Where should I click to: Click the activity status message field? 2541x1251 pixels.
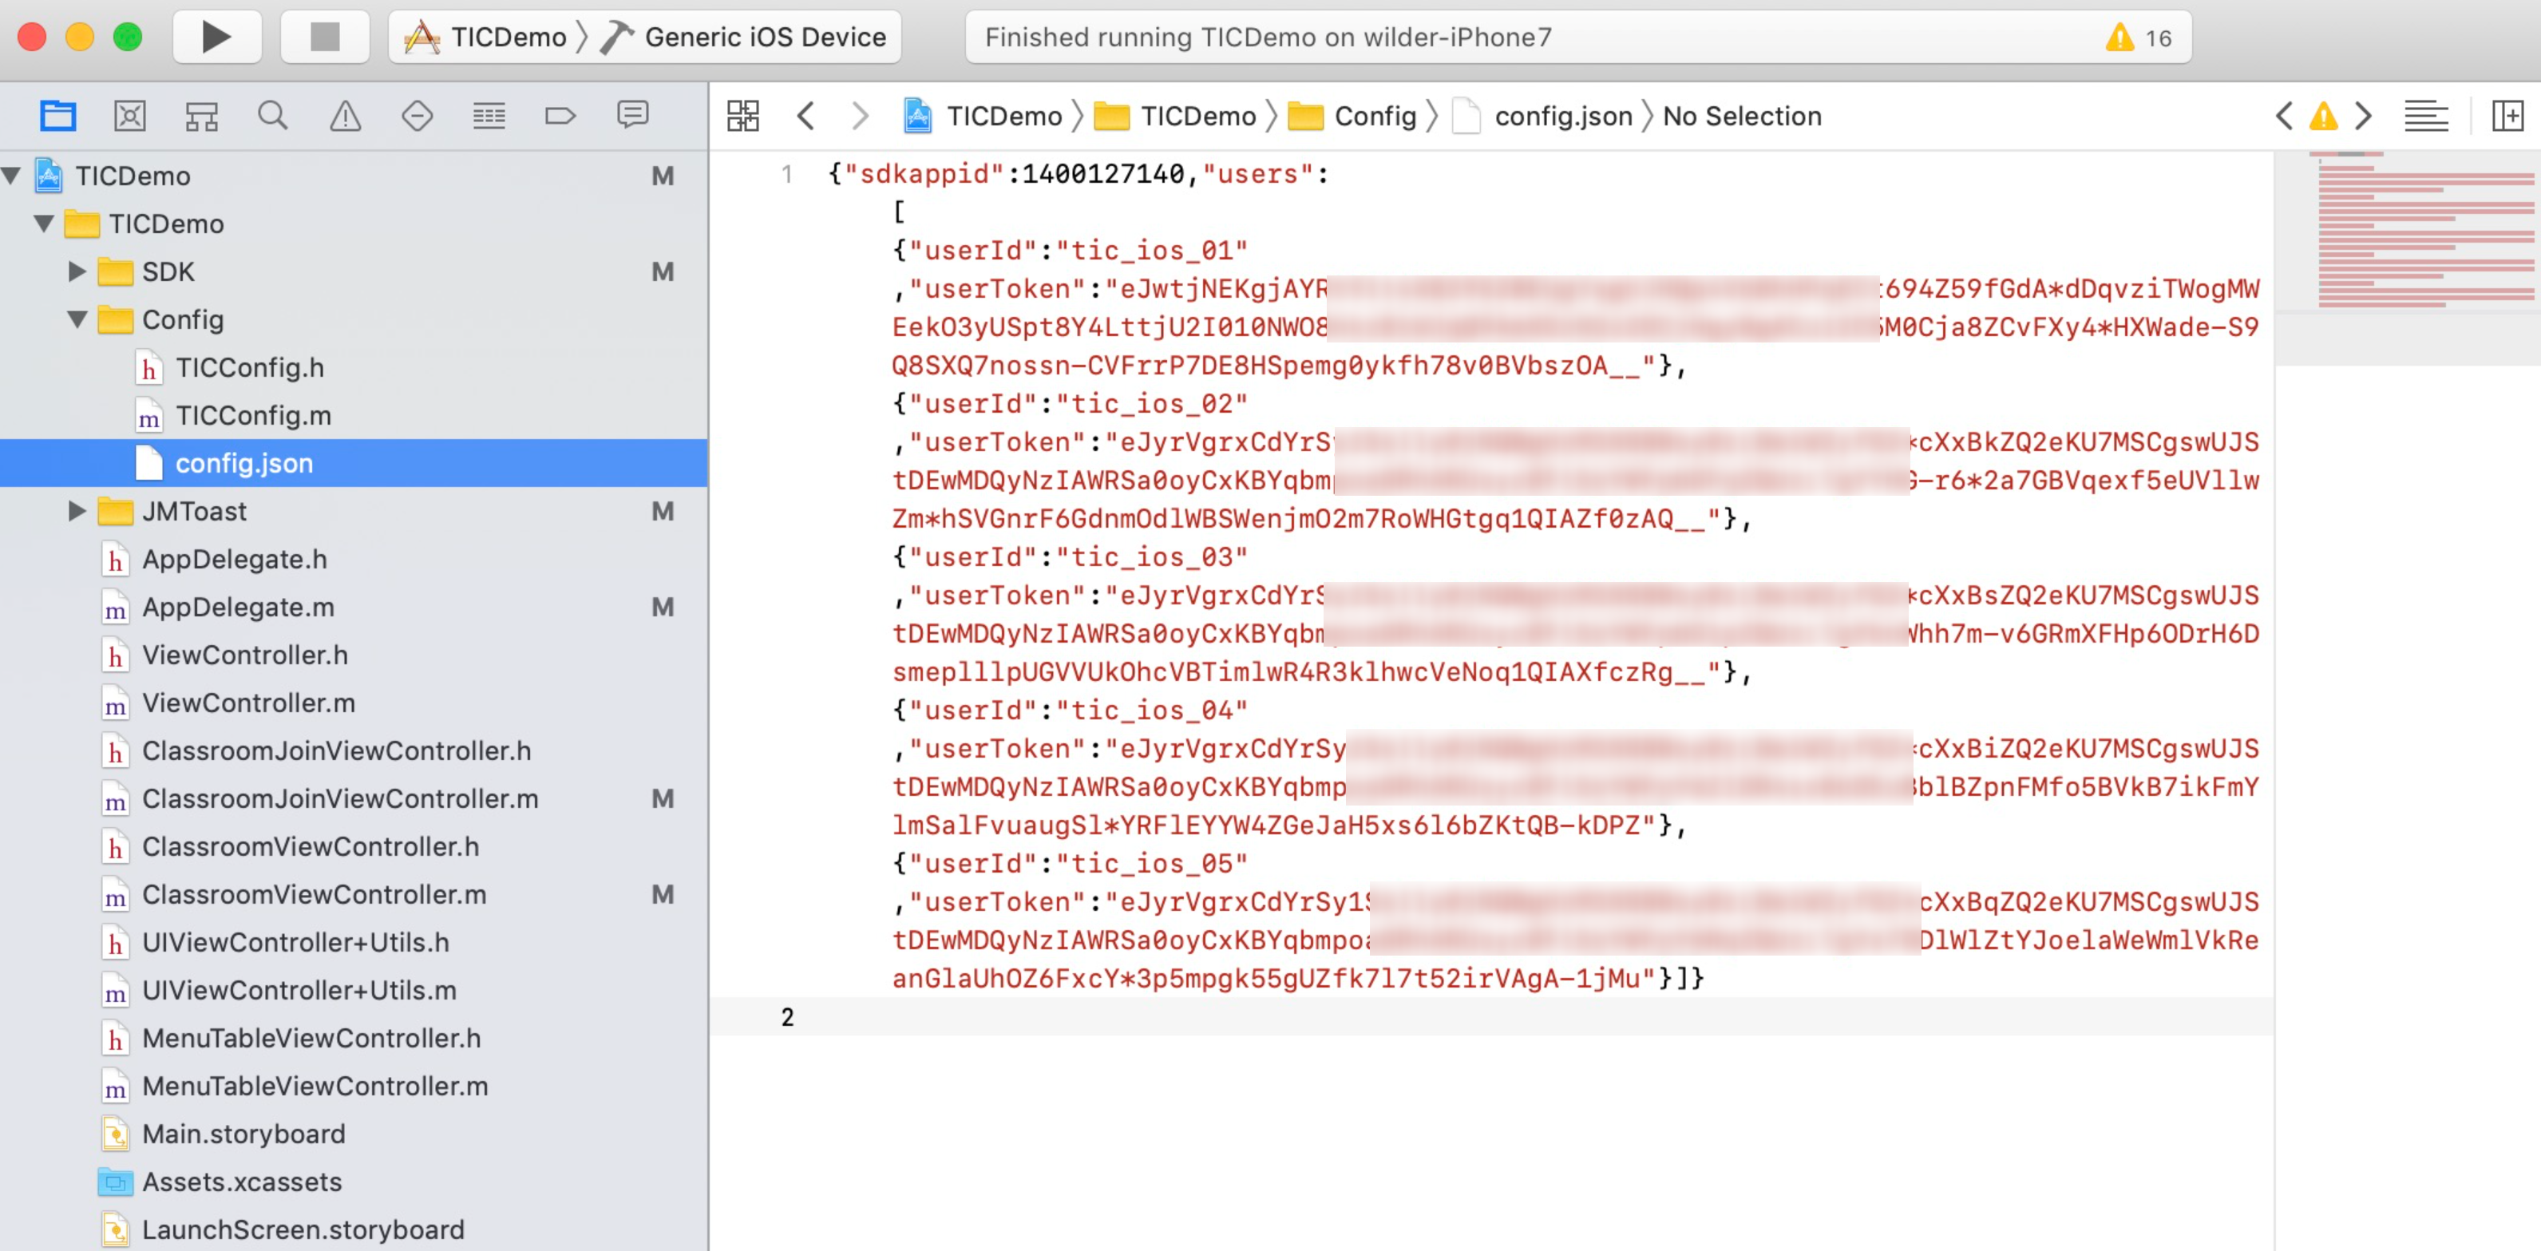pyautogui.click(x=1577, y=38)
